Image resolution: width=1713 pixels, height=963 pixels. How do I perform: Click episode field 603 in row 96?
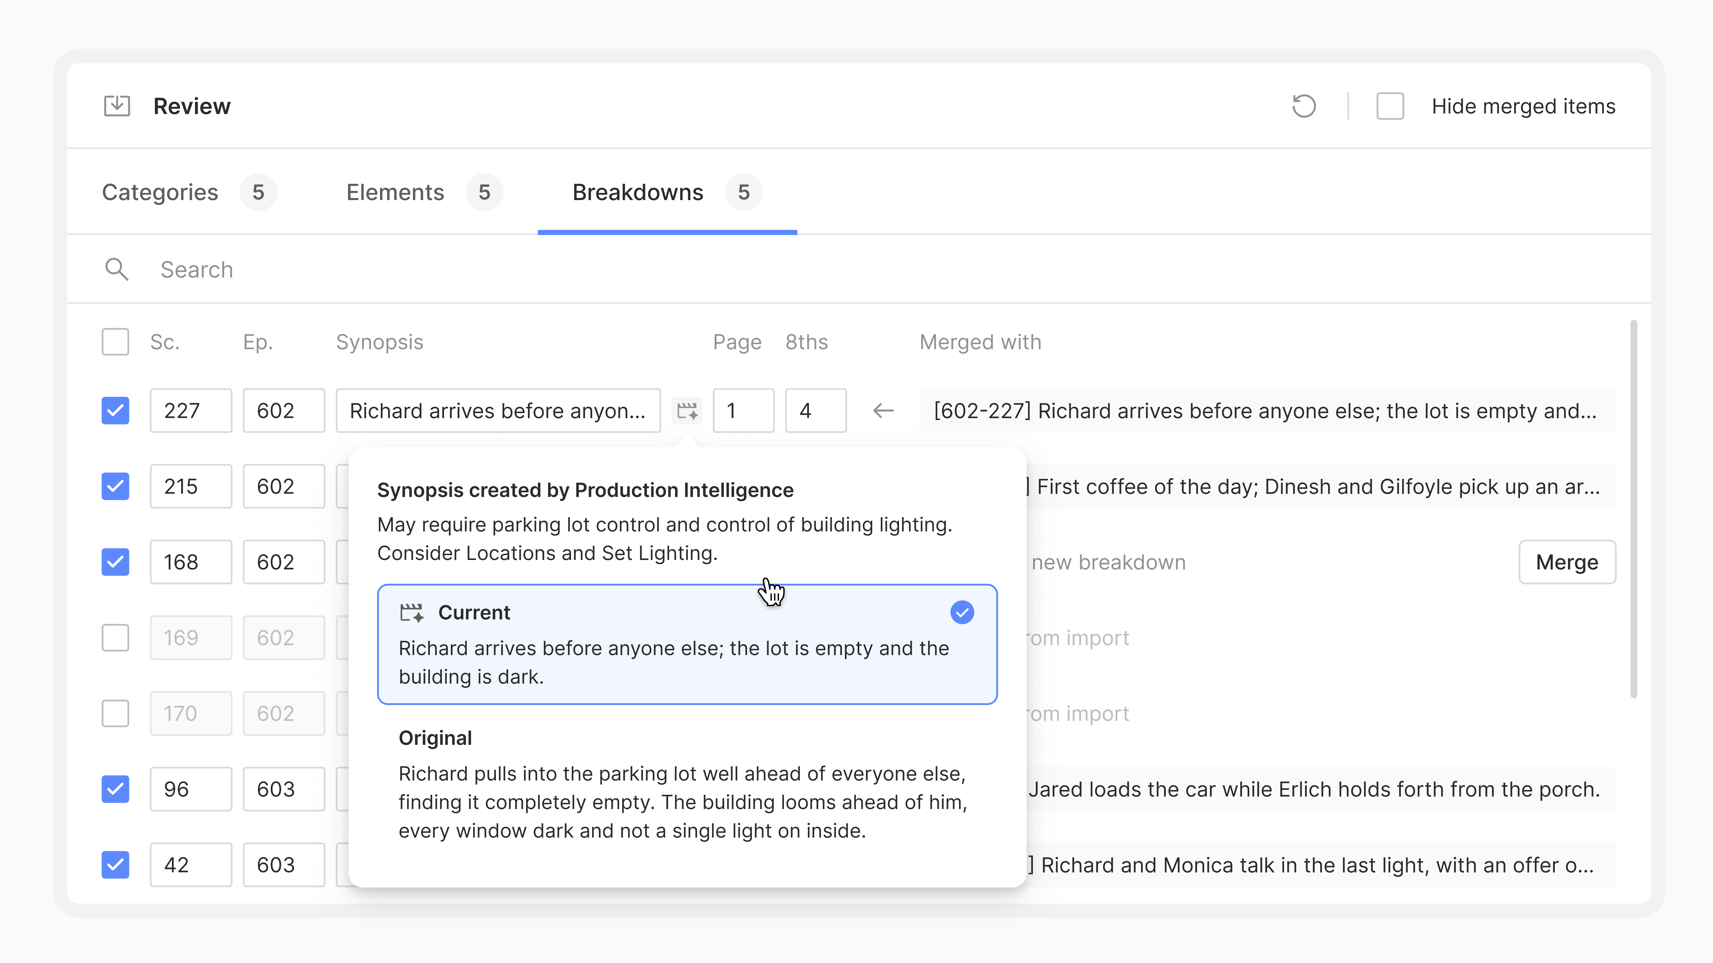pyautogui.click(x=284, y=789)
